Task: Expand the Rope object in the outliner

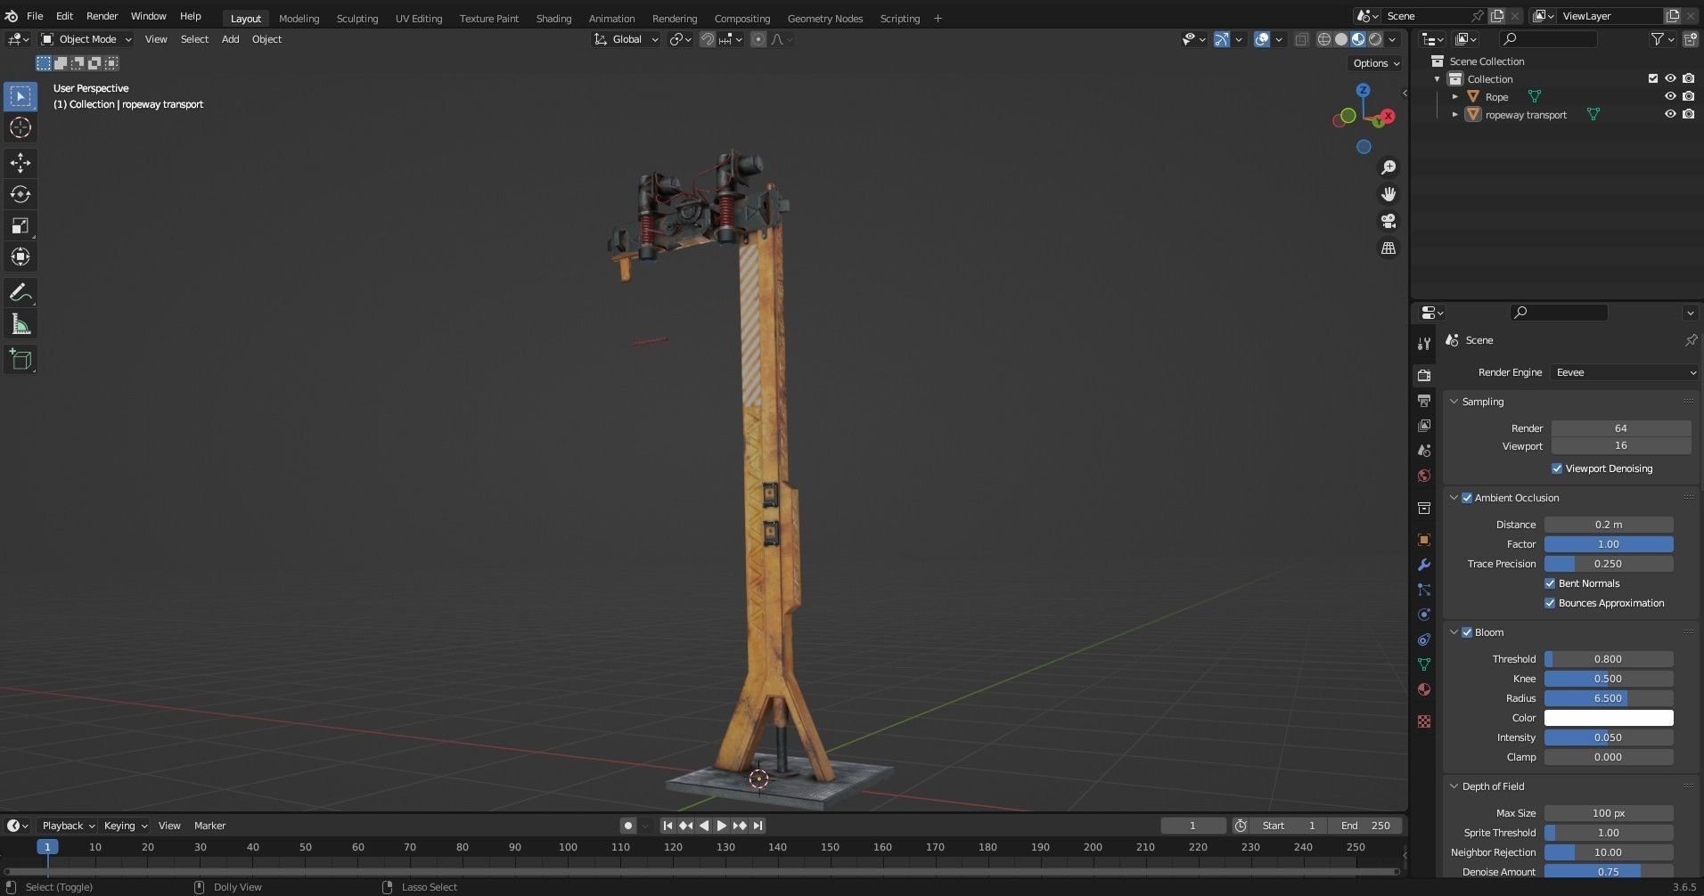Action: 1455,96
